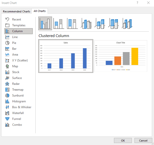Select the multicolored Chart Title preview

[x=120, y=56]
